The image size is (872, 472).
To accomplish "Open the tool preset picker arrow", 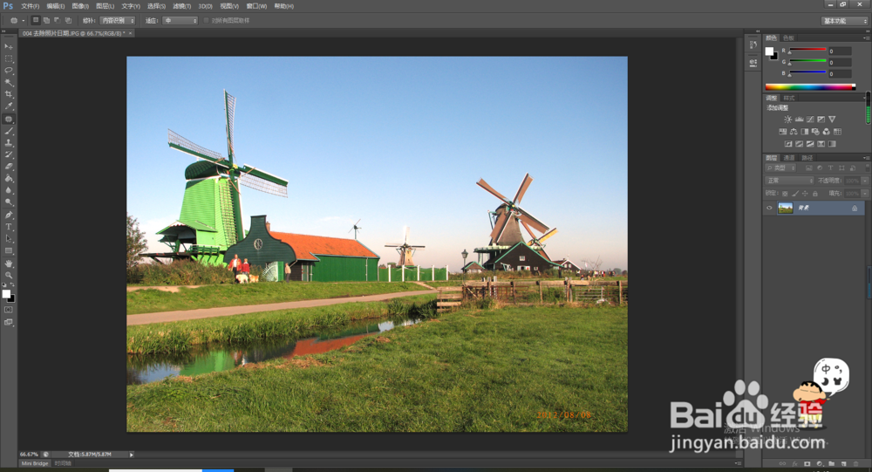I will pyautogui.click(x=24, y=21).
